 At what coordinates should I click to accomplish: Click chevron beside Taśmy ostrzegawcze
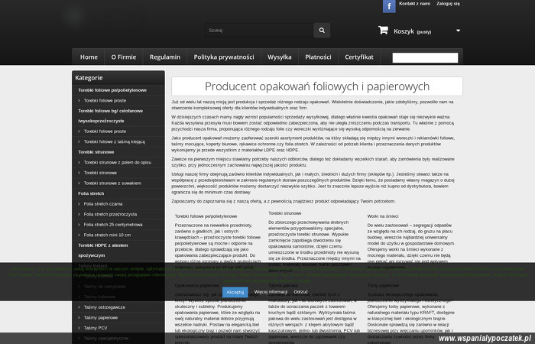click(x=79, y=307)
